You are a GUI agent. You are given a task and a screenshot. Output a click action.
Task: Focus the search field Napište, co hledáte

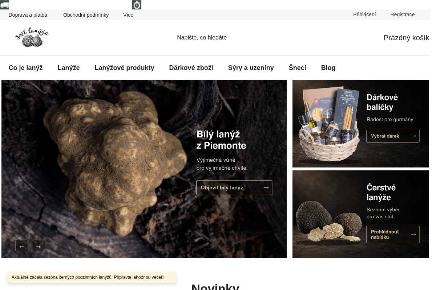(x=202, y=38)
